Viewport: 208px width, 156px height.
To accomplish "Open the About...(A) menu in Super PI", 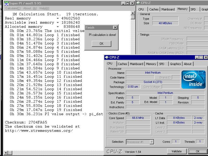I will pos(30,8).
